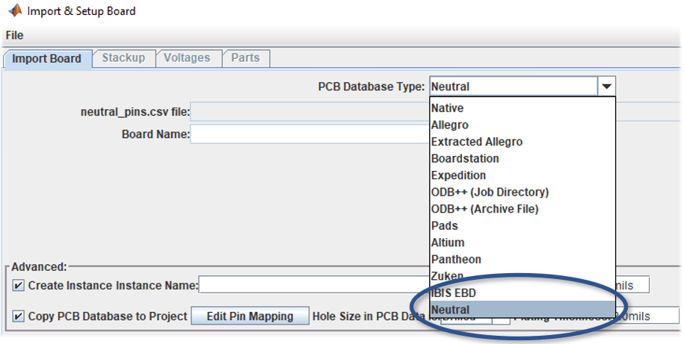Image resolution: width=684 pixels, height=344 pixels.
Task: Switch to the Voltages tab
Action: pyautogui.click(x=187, y=57)
